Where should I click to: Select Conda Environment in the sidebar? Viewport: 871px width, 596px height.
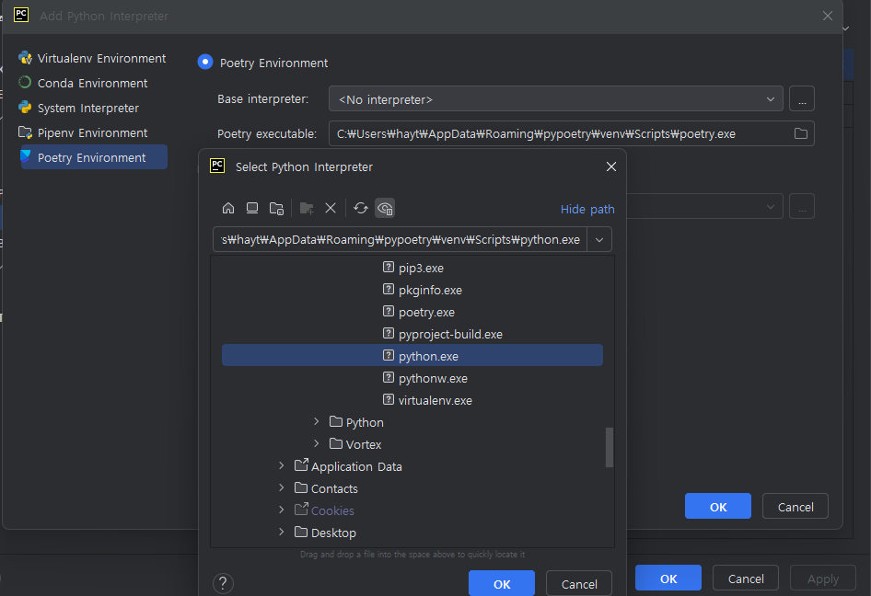tap(93, 84)
